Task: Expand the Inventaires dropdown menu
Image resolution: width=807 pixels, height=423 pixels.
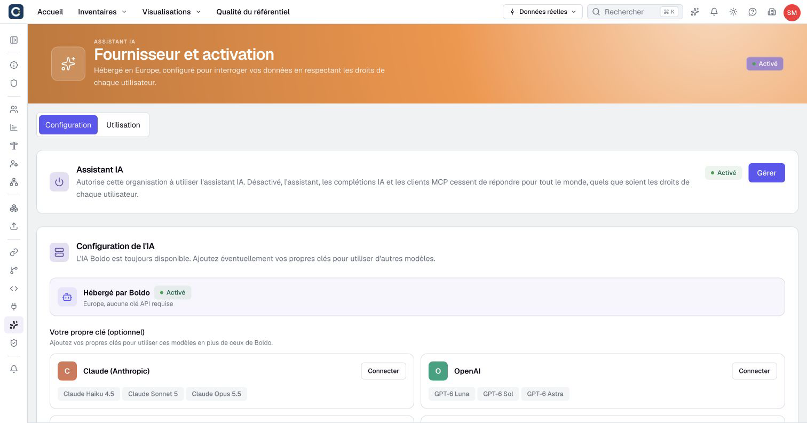Action: click(102, 12)
